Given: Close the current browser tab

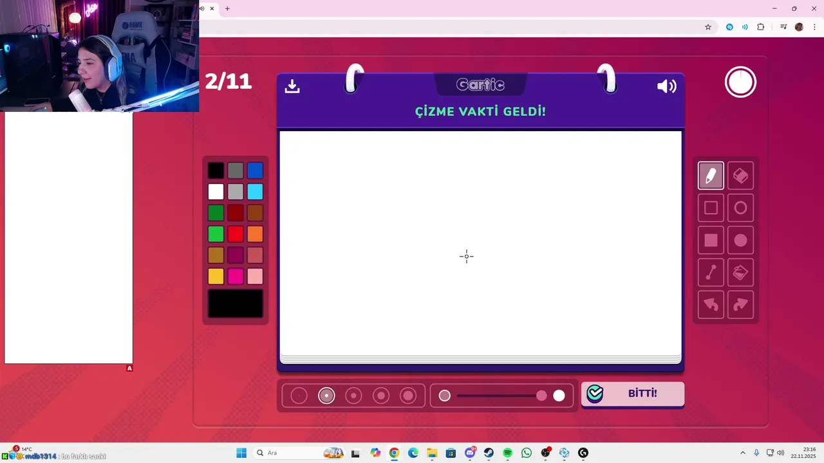Looking at the screenshot, I should click(212, 8).
